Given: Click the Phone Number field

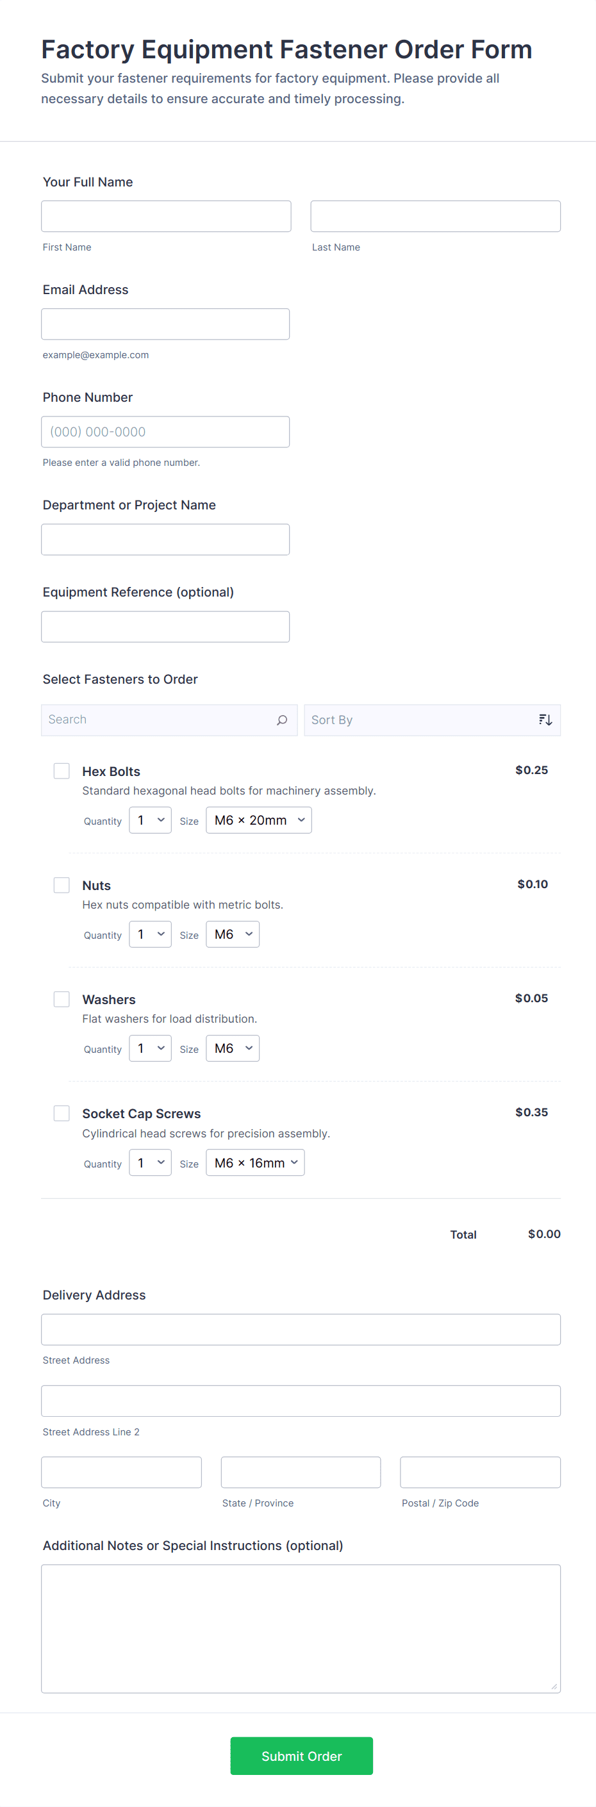Looking at the screenshot, I should [165, 432].
